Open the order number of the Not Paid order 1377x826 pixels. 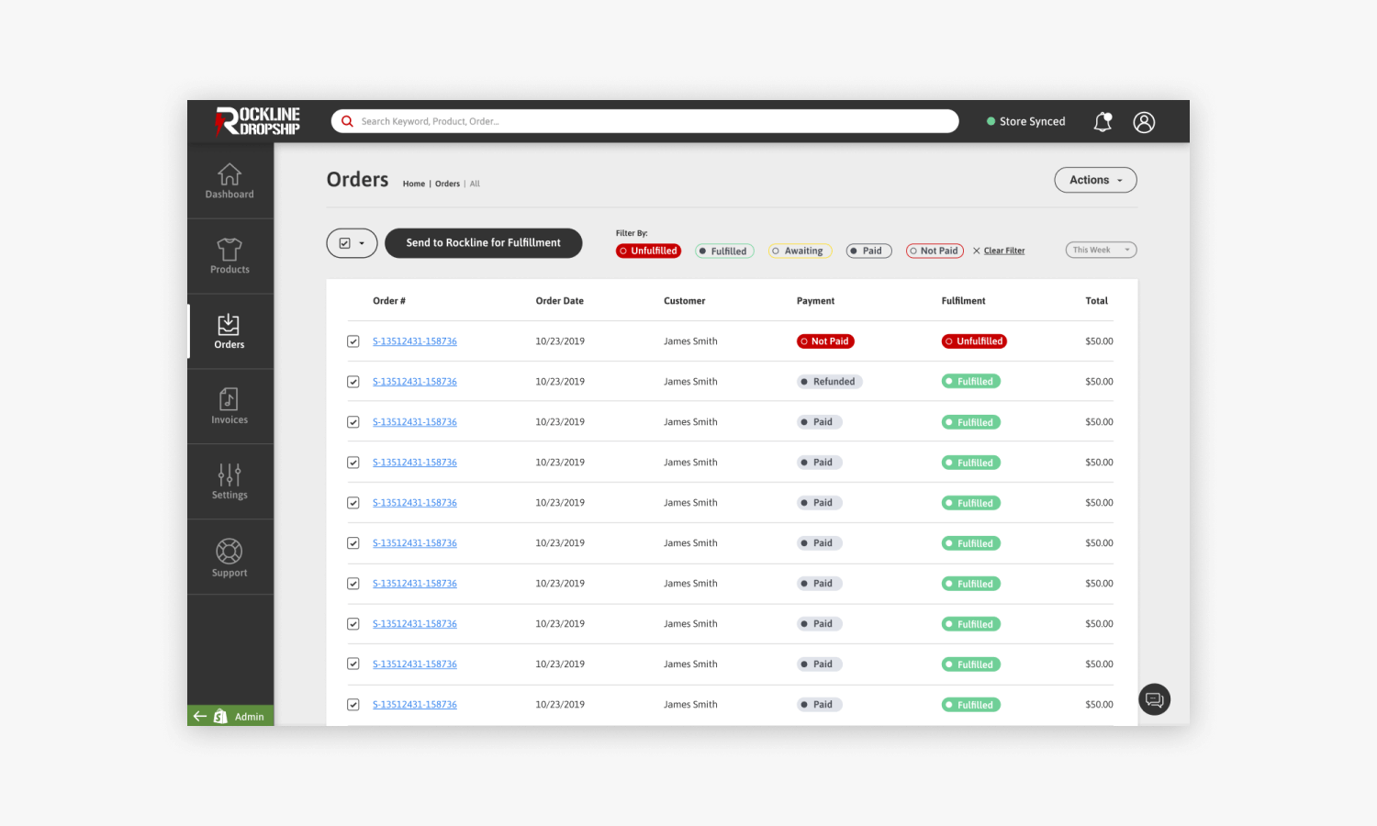coord(415,341)
